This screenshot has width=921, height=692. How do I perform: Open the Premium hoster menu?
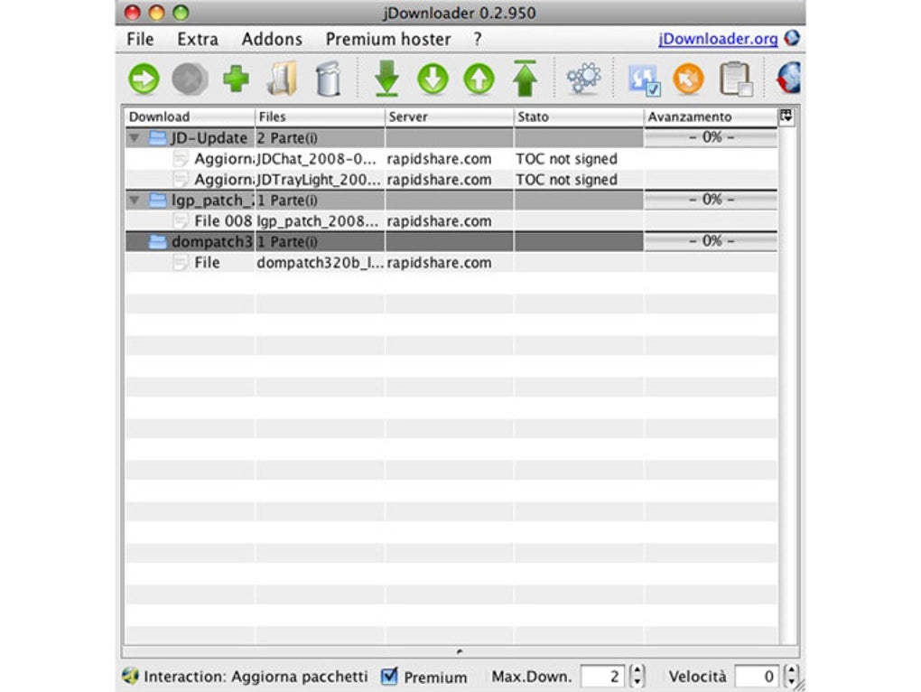[388, 39]
